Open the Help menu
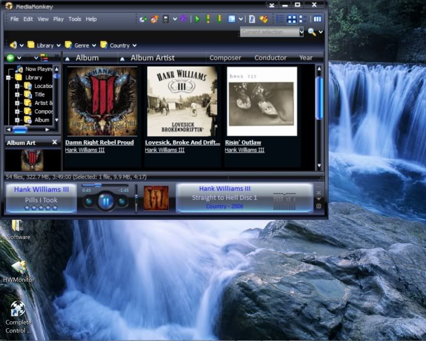 [x=91, y=19]
